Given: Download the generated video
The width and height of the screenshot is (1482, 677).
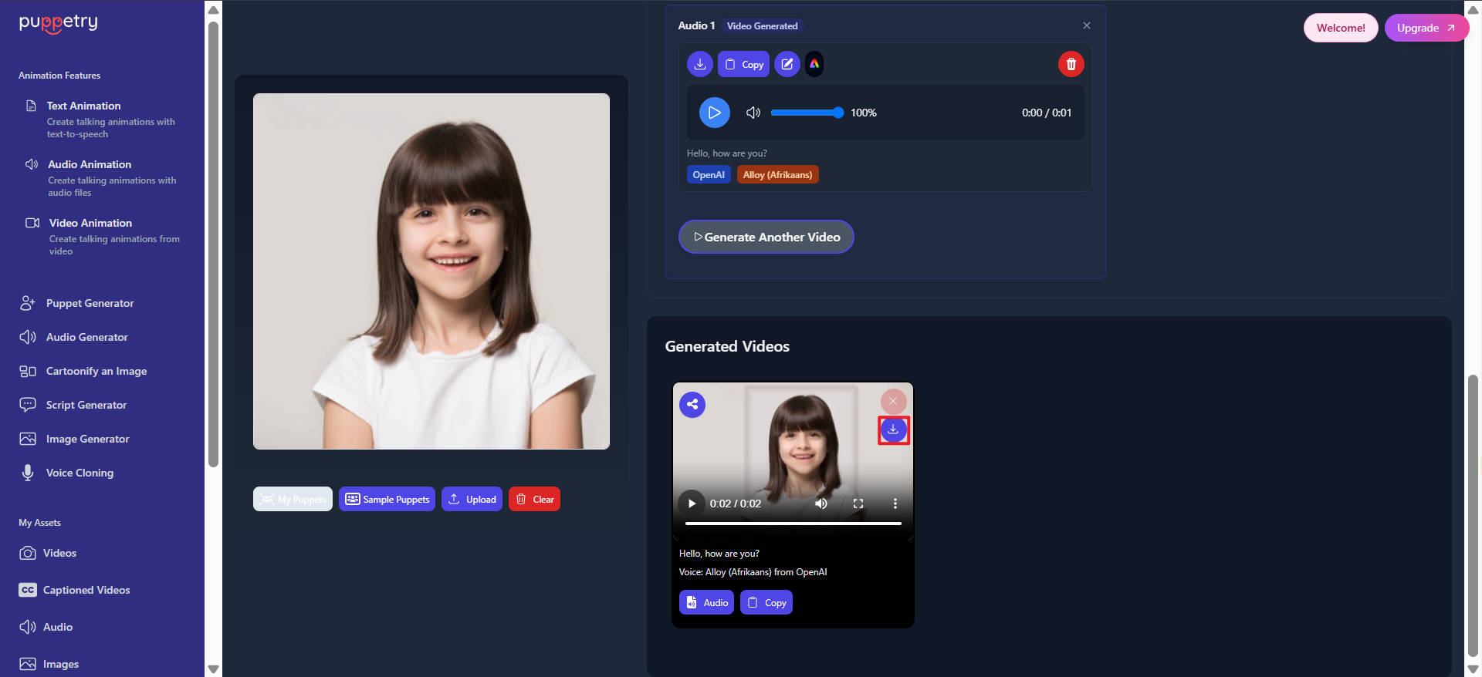Looking at the screenshot, I should 893,429.
